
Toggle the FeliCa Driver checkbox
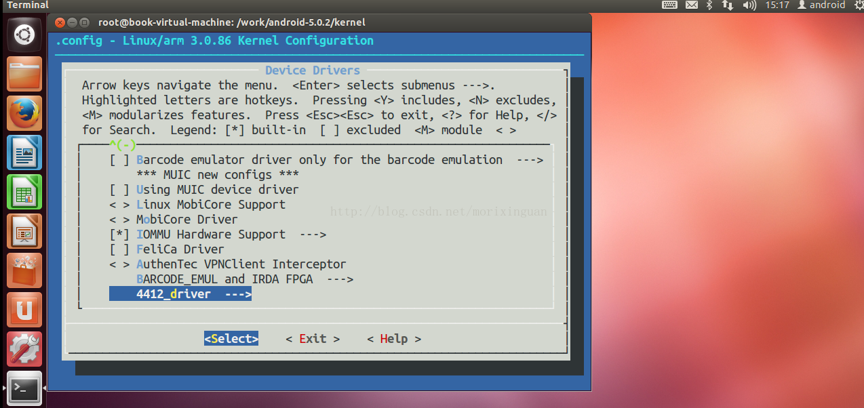click(119, 249)
